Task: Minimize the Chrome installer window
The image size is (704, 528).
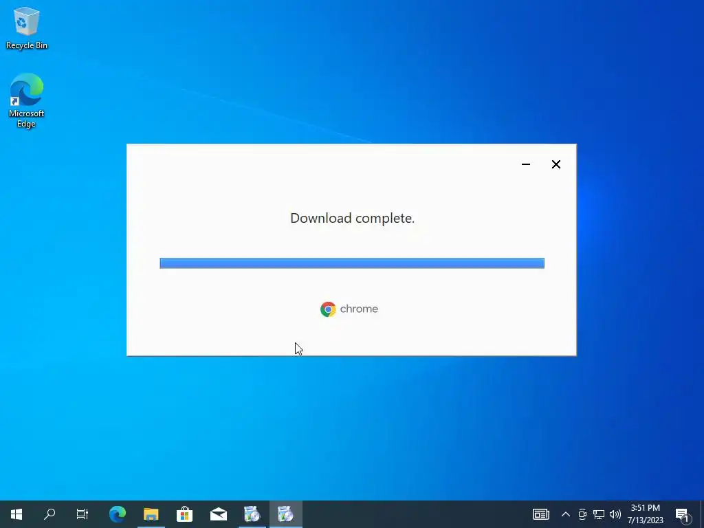Action: tap(526, 164)
